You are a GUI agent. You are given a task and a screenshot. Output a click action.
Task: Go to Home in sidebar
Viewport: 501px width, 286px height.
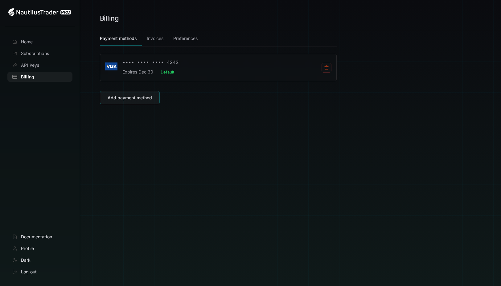click(40, 42)
